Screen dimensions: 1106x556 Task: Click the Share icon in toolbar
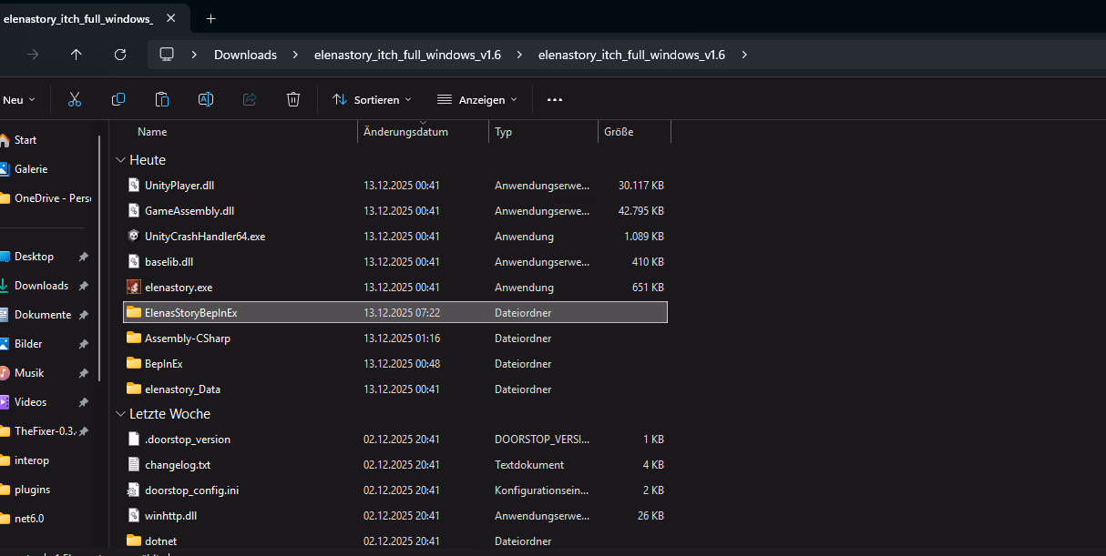click(x=250, y=99)
